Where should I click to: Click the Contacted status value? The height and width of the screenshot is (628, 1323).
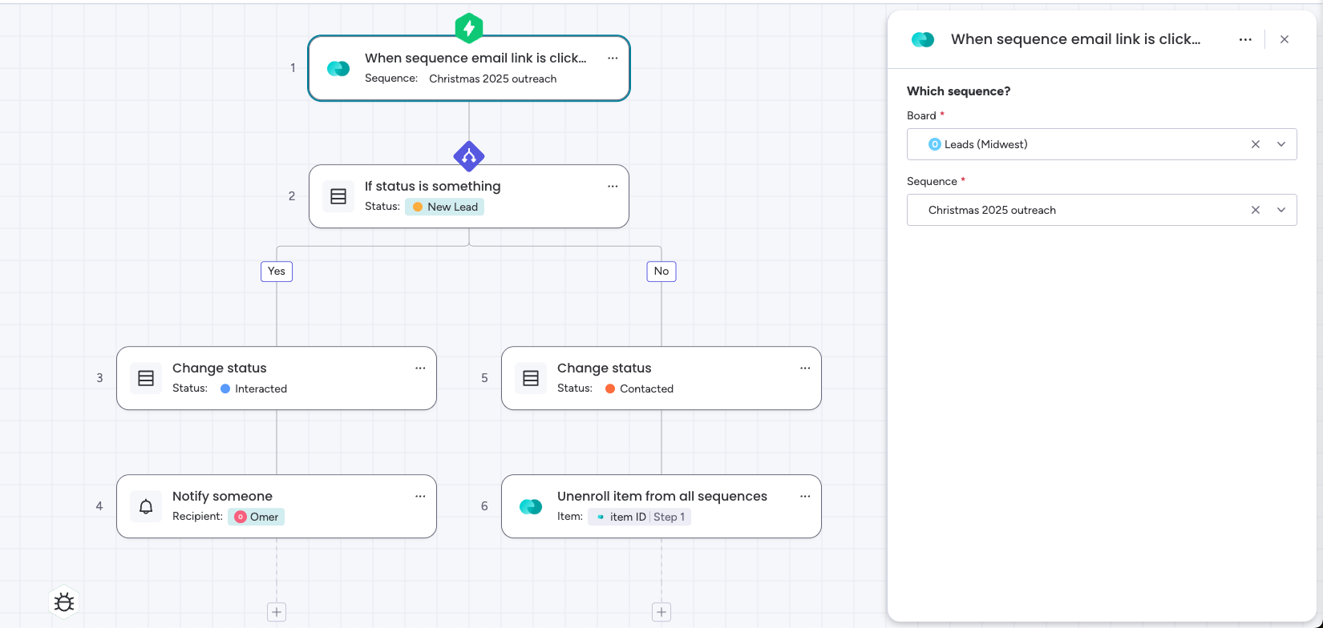[639, 388]
